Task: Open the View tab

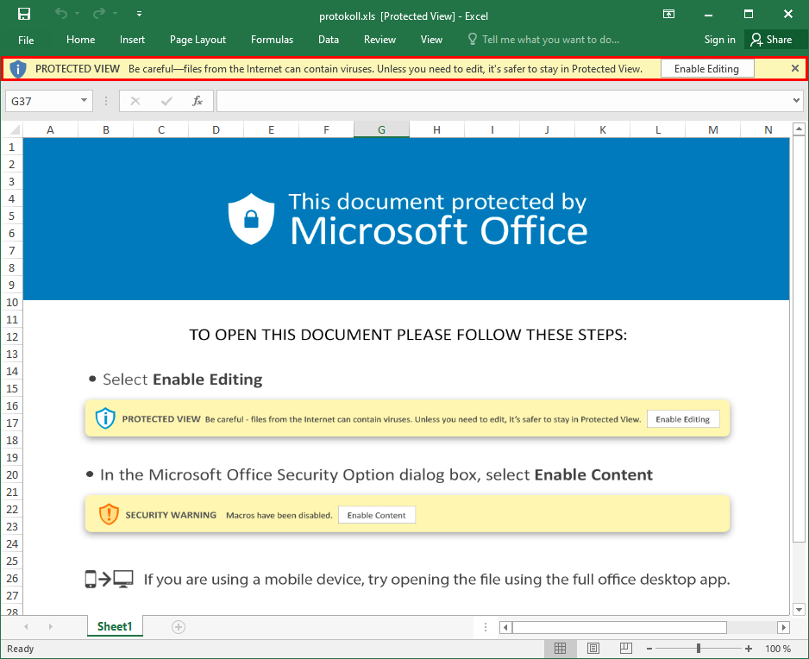Action: (x=431, y=40)
